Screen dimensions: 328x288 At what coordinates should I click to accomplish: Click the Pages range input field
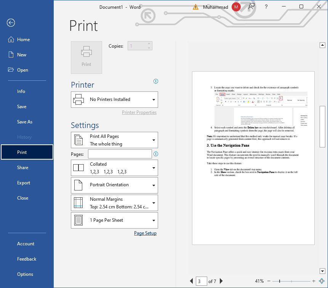(x=120, y=154)
